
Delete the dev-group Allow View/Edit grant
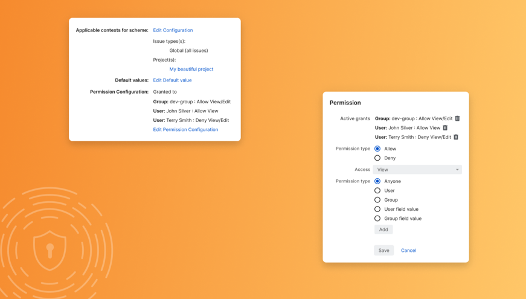[x=457, y=118]
